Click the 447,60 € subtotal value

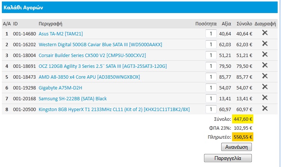[243, 119]
